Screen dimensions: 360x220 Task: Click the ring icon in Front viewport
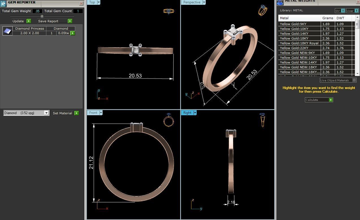click(x=169, y=120)
